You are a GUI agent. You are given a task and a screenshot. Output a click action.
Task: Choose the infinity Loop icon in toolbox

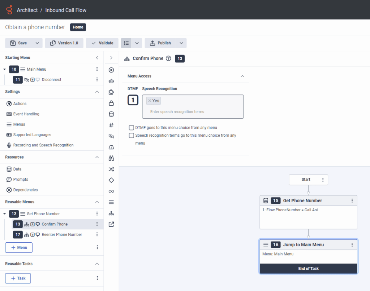[x=111, y=191]
